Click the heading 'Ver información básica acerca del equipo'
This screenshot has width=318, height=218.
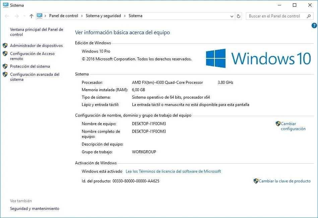click(x=123, y=33)
